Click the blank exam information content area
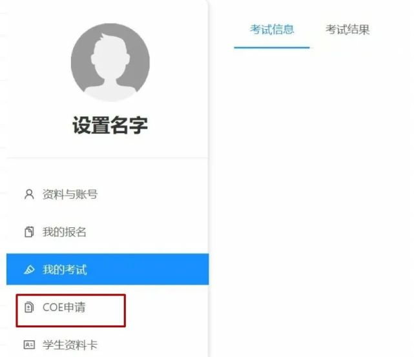This screenshot has height=357, width=414. click(311, 201)
